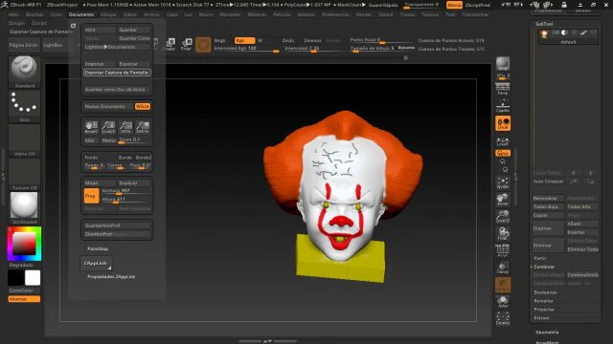Toggle the orange Menús button
613x344 pixels.
click(x=454, y=5)
